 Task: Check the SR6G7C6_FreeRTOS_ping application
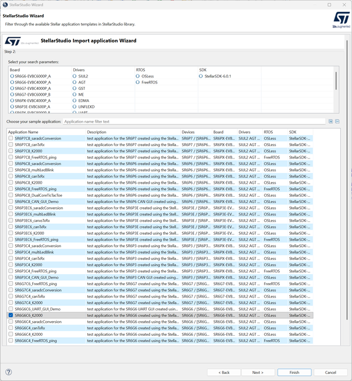tap(11, 284)
